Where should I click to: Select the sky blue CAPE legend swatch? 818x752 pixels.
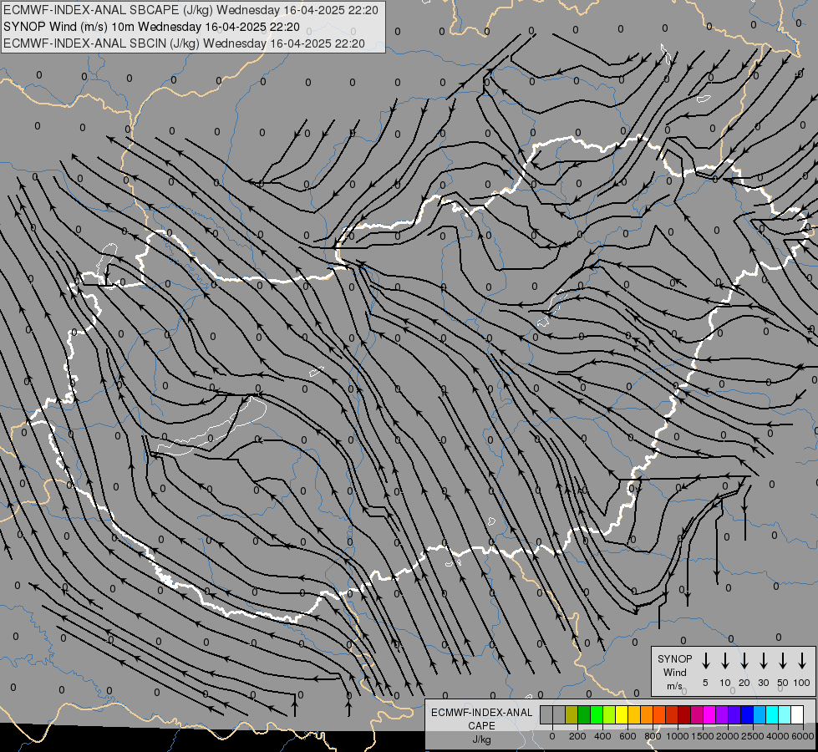pyautogui.click(x=759, y=715)
